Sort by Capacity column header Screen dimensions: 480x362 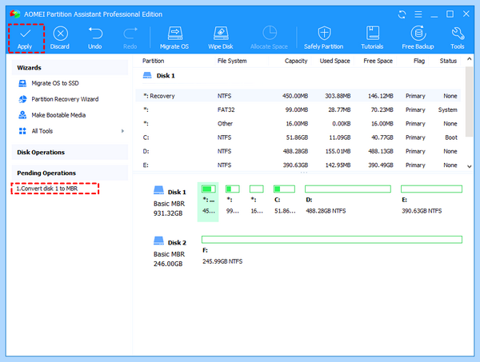pos(296,61)
